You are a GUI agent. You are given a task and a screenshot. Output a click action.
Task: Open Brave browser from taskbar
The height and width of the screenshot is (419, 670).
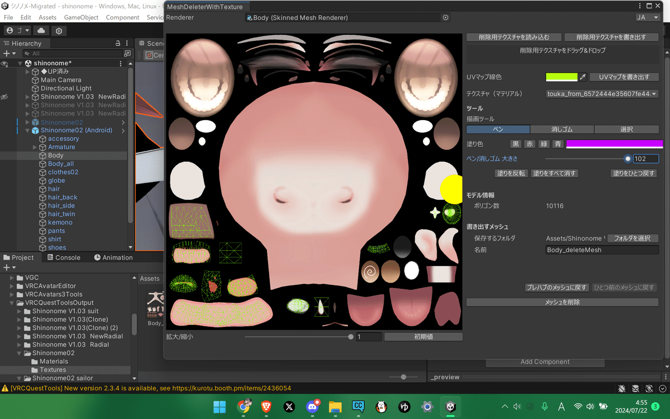click(x=266, y=407)
